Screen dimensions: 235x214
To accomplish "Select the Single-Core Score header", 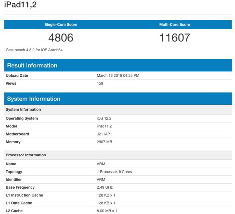I will [x=61, y=25].
